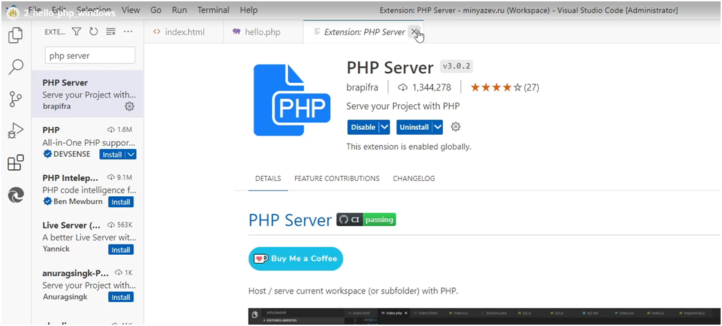Click 'This extension is enabled globally' text
Viewport: 722px width, 326px height.
click(x=409, y=147)
